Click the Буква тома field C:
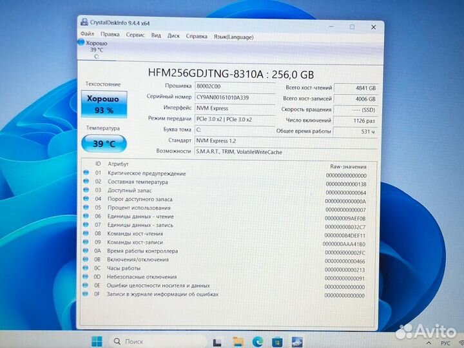Image resolution: width=464 pixels, height=348 pixels. (x=235, y=130)
